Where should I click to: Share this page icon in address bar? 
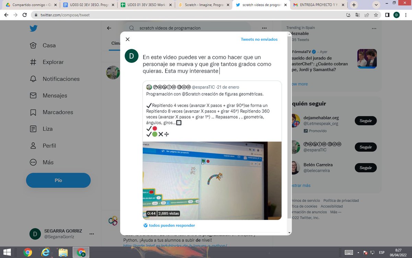367,15
